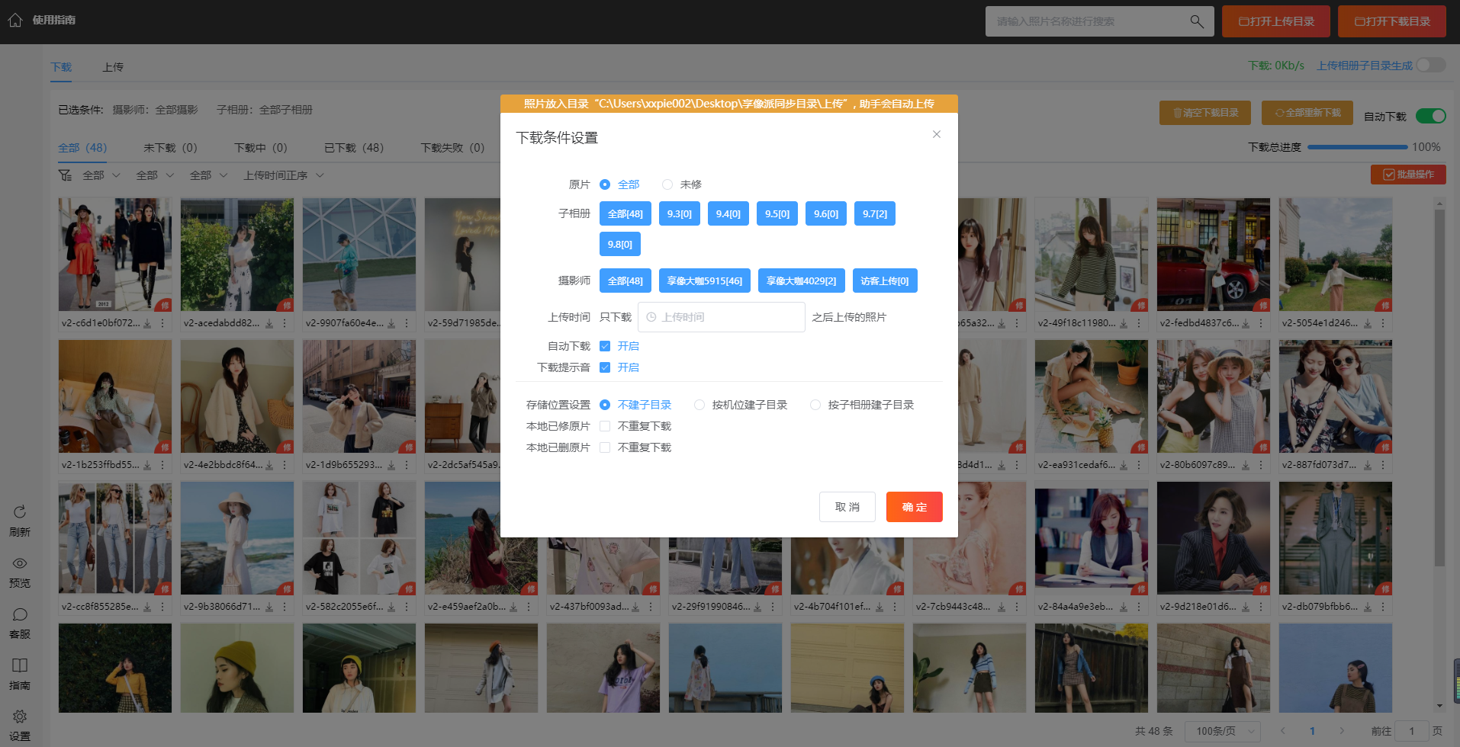The width and height of the screenshot is (1460, 747).
Task: Select the 全部 (48) status tab
Action: point(82,148)
